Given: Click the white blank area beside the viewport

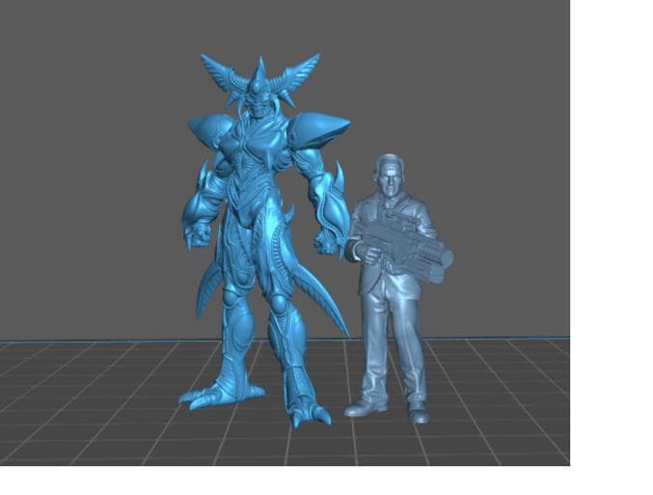Looking at the screenshot, I should click(612, 241).
